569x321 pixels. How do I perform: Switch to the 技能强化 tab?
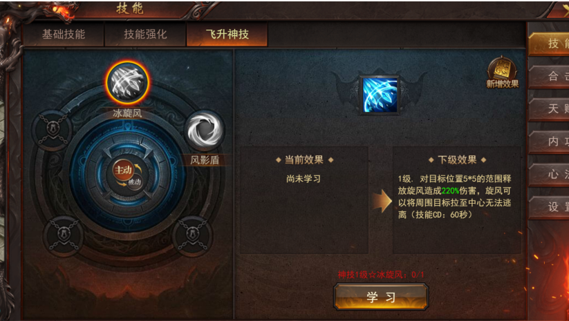tap(145, 34)
